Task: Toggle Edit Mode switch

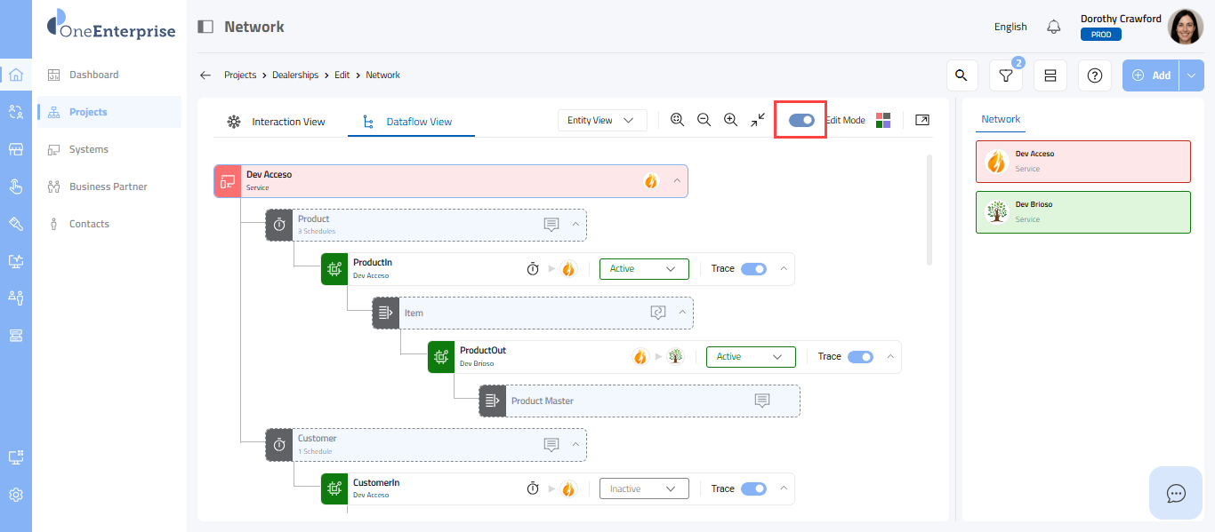Action: point(801,120)
